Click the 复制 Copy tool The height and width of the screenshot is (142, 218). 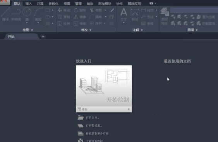coord(64,17)
